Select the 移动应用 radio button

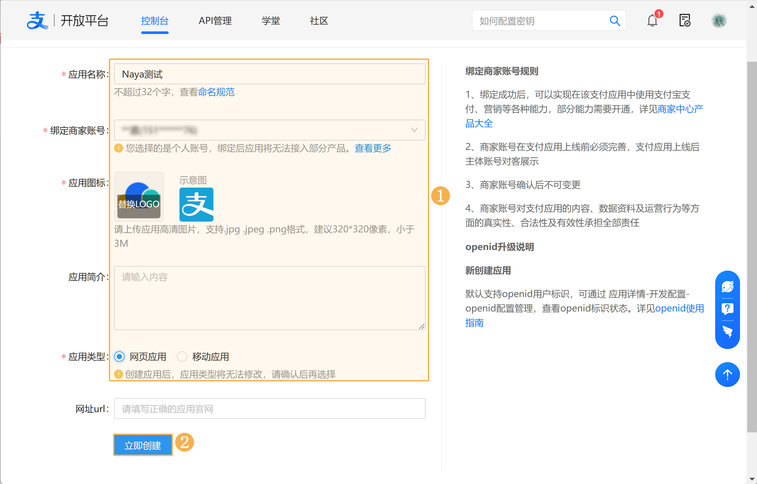click(x=182, y=357)
